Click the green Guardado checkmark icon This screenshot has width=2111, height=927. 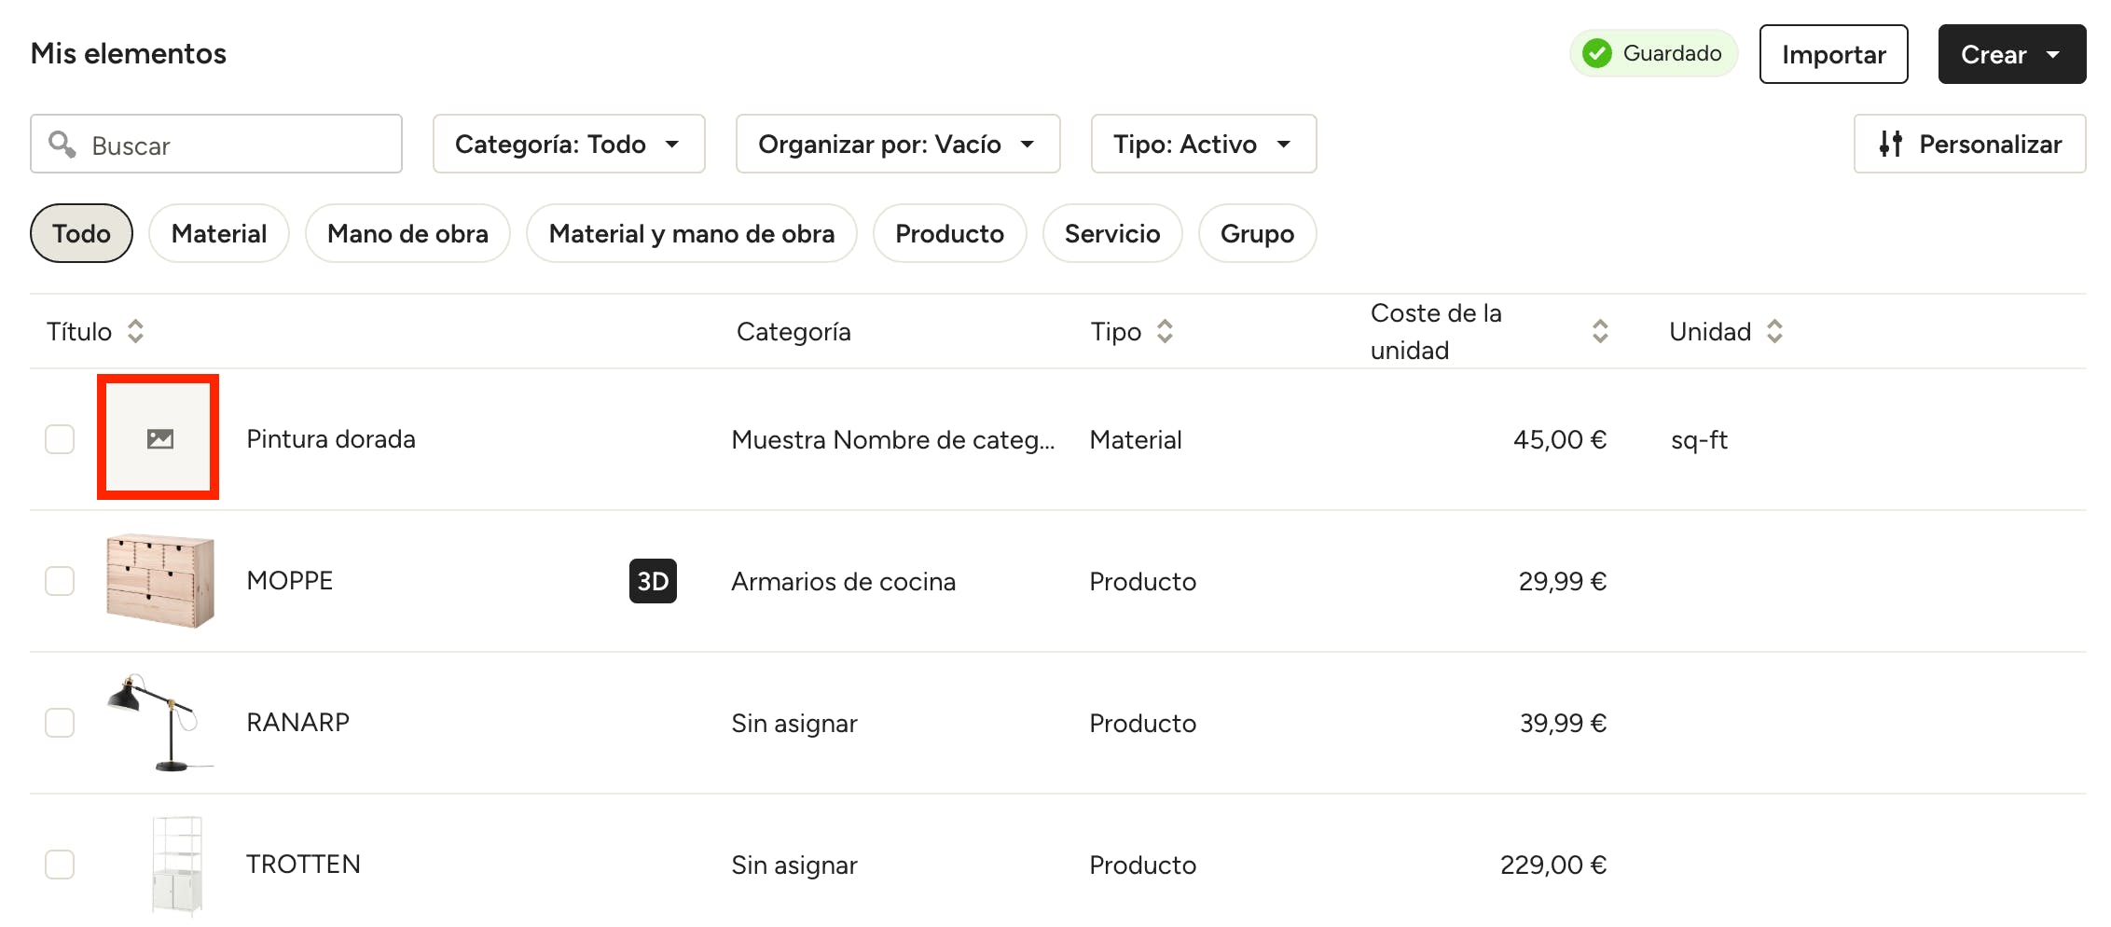click(1597, 54)
